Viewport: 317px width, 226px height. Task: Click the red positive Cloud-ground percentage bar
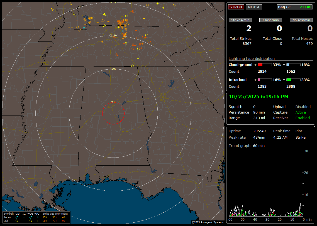[264, 65]
